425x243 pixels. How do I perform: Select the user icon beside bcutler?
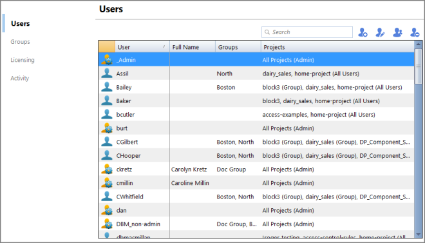tap(107, 114)
